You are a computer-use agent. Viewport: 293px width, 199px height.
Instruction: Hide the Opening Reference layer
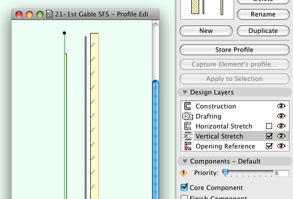(281, 146)
